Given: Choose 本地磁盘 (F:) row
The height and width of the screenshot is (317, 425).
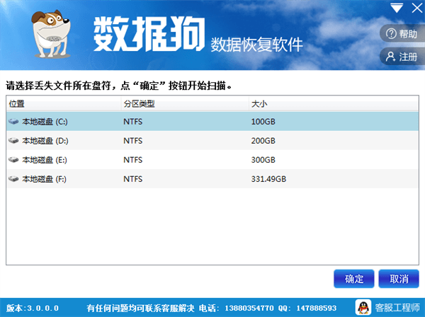Looking at the screenshot, I should pyautogui.click(x=212, y=179).
